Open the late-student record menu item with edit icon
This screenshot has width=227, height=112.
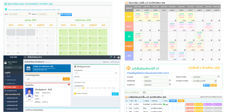click(x=13, y=80)
